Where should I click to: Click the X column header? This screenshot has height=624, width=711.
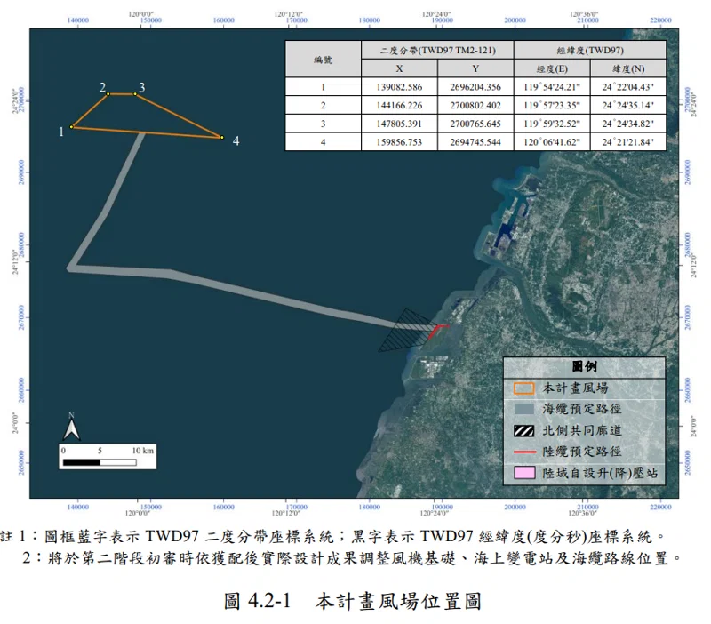point(399,68)
